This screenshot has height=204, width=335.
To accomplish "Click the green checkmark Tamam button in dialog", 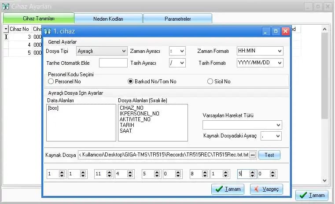I will pos(228,189).
